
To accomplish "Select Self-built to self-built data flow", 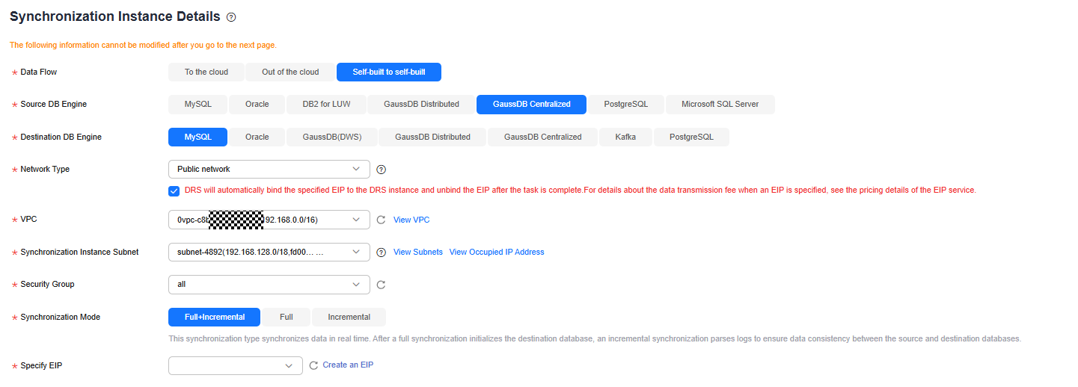I will click(x=389, y=72).
